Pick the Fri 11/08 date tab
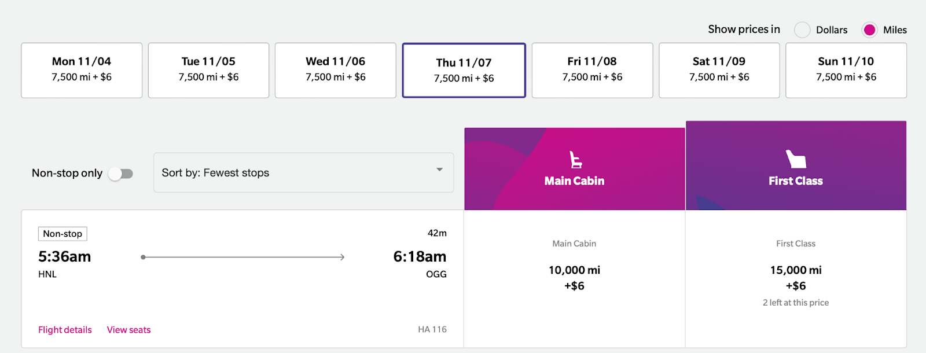926x353 pixels. coord(592,70)
